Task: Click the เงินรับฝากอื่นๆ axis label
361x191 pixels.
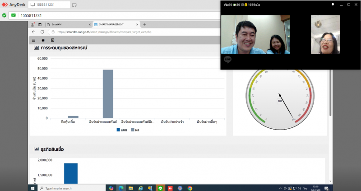Action: 207,121
